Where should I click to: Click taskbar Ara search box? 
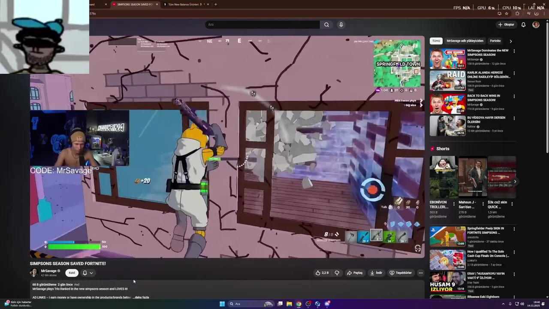pos(251,304)
